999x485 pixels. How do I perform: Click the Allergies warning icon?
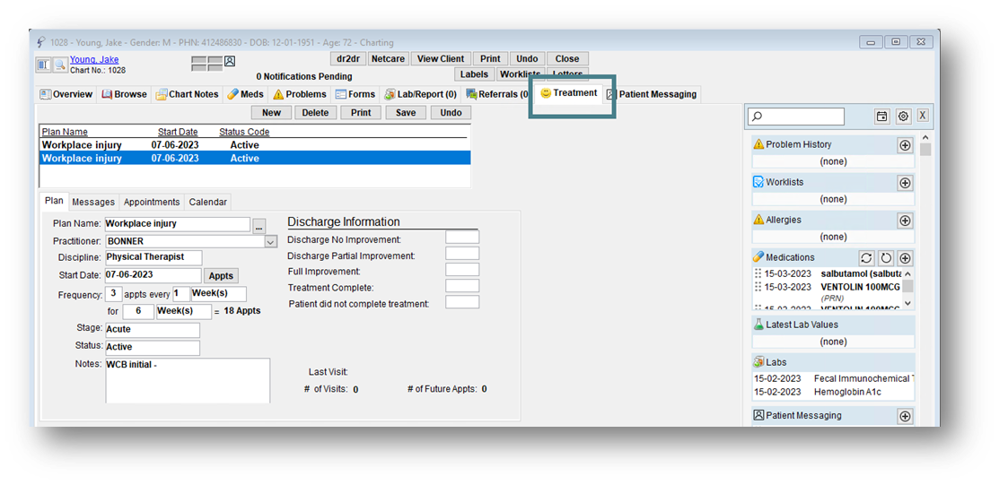point(758,220)
